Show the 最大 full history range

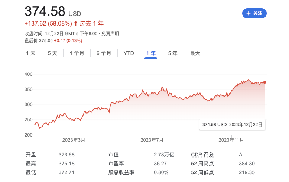click(x=195, y=53)
